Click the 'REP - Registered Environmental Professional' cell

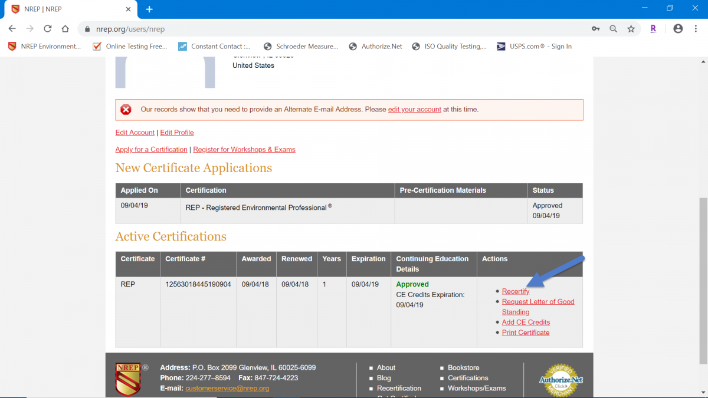(x=287, y=210)
